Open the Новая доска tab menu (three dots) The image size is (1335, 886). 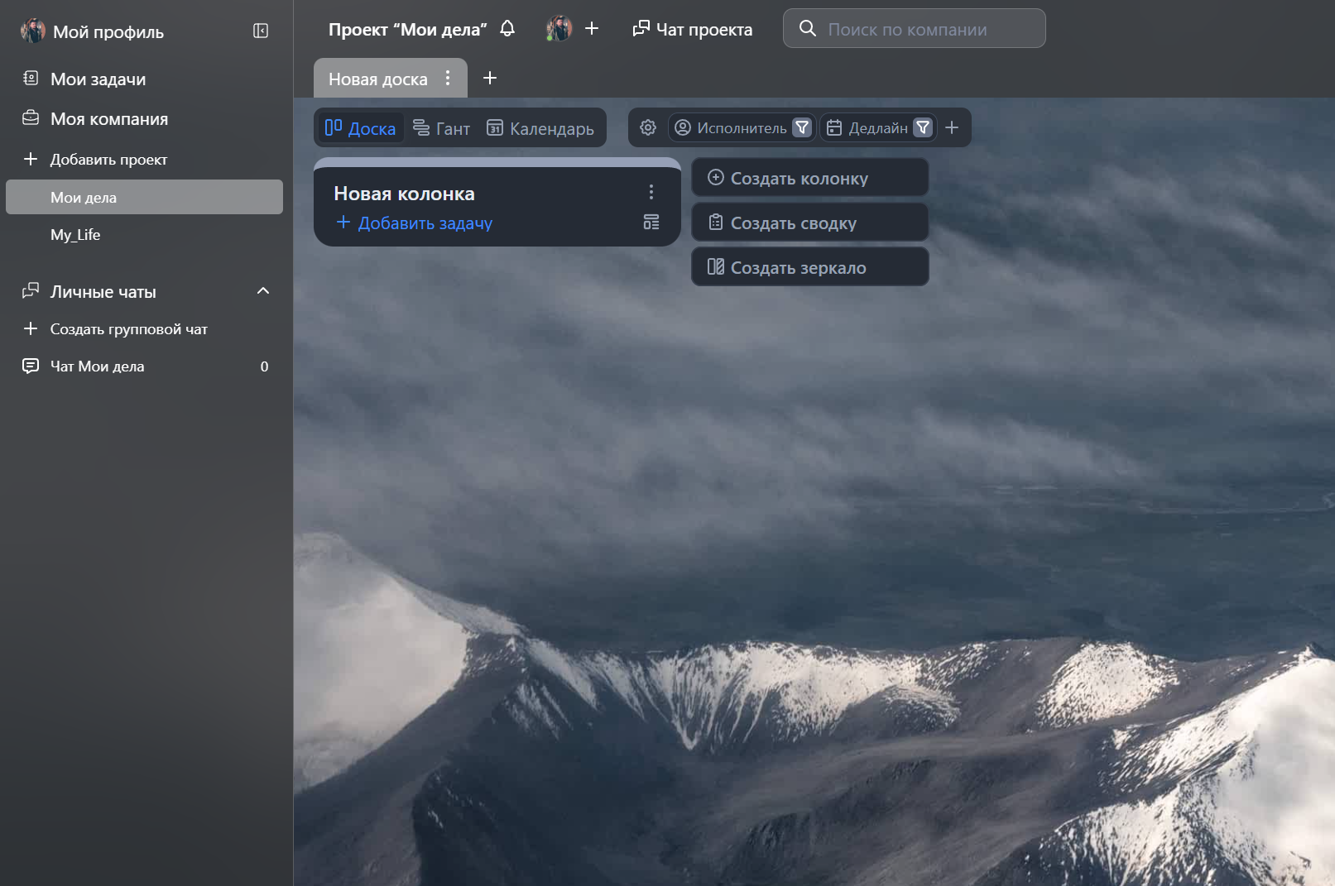(448, 78)
